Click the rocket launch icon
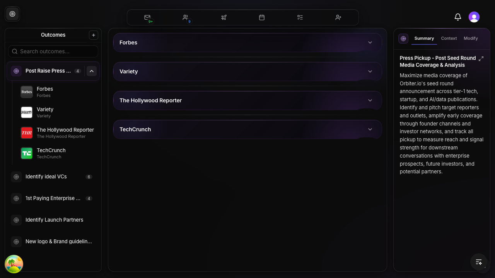495x278 pixels. 224,17
